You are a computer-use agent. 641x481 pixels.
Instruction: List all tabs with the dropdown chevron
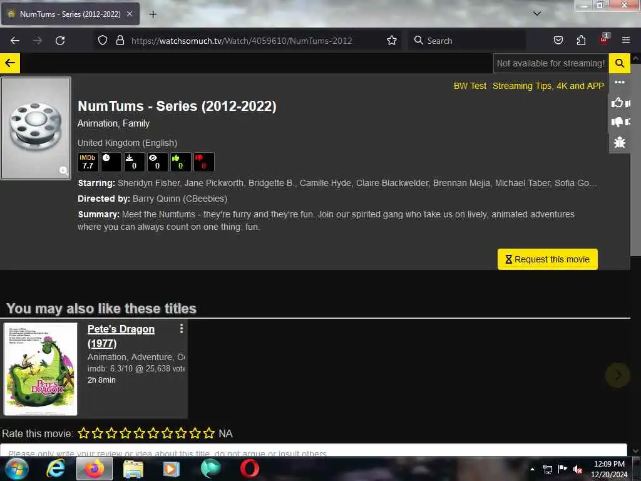536,14
